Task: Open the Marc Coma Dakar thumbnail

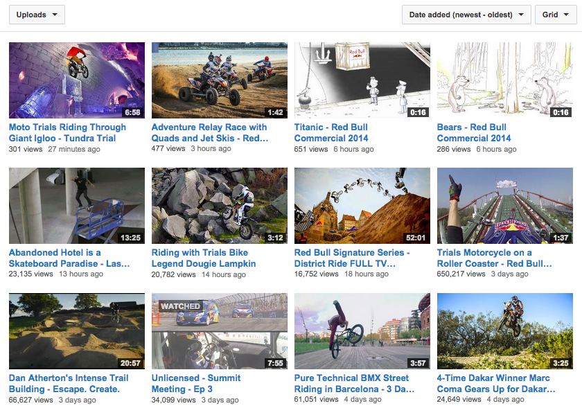Action: tap(505, 331)
